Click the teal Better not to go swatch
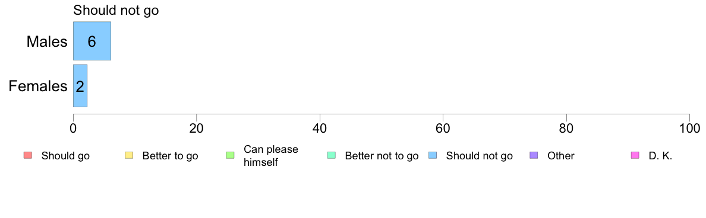The height and width of the screenshot is (218, 706). tap(332, 156)
